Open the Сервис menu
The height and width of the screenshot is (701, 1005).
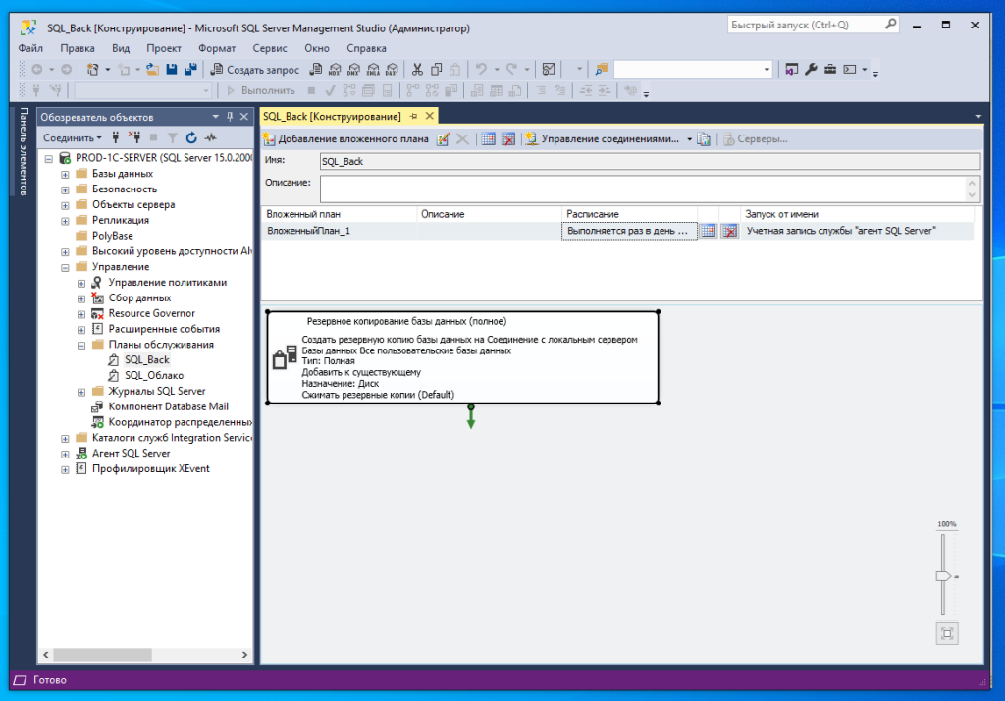point(270,48)
